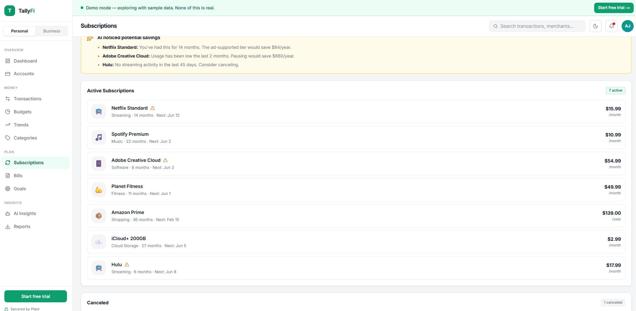This screenshot has width=636, height=311.
Task: Click the Secured by Plaid link
Action: (x=22, y=309)
